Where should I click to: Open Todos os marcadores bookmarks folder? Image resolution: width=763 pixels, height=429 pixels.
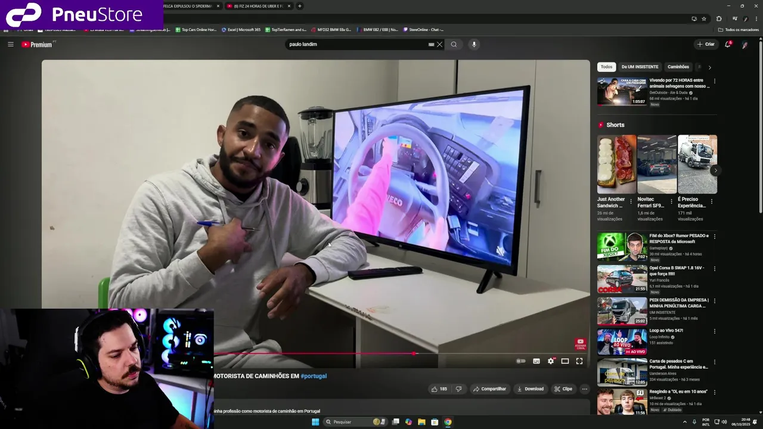point(738,29)
